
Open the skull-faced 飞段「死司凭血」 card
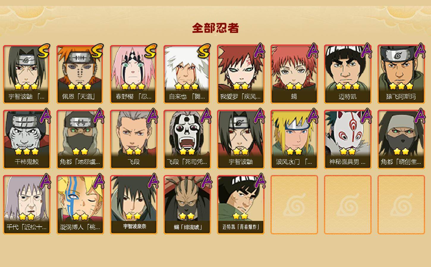coord(187,139)
